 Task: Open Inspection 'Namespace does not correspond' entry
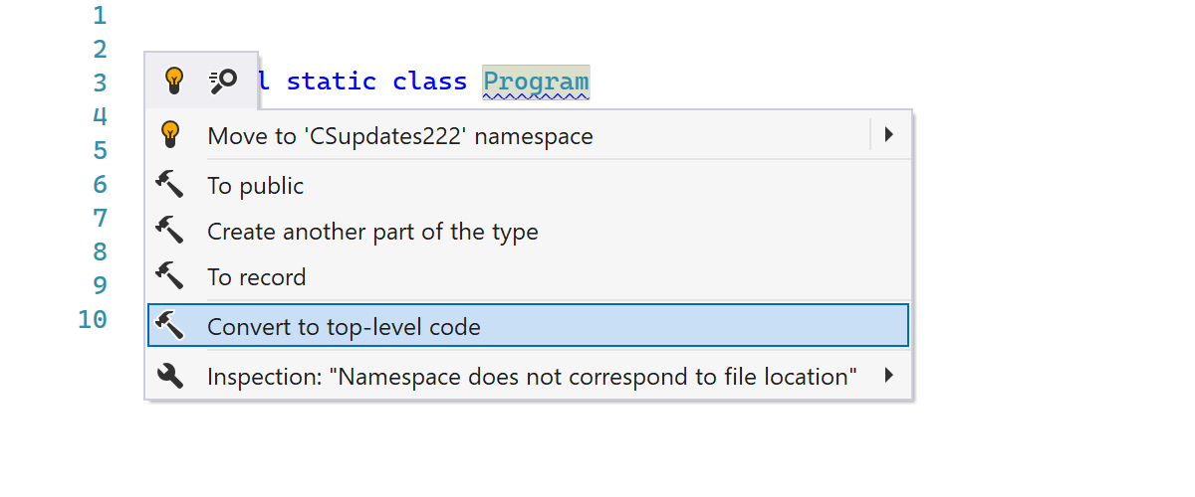532,377
